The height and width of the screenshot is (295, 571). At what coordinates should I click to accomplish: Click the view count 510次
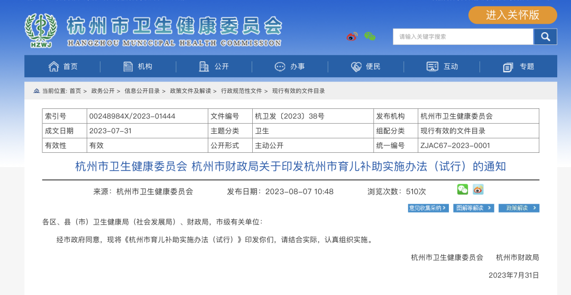click(x=416, y=191)
